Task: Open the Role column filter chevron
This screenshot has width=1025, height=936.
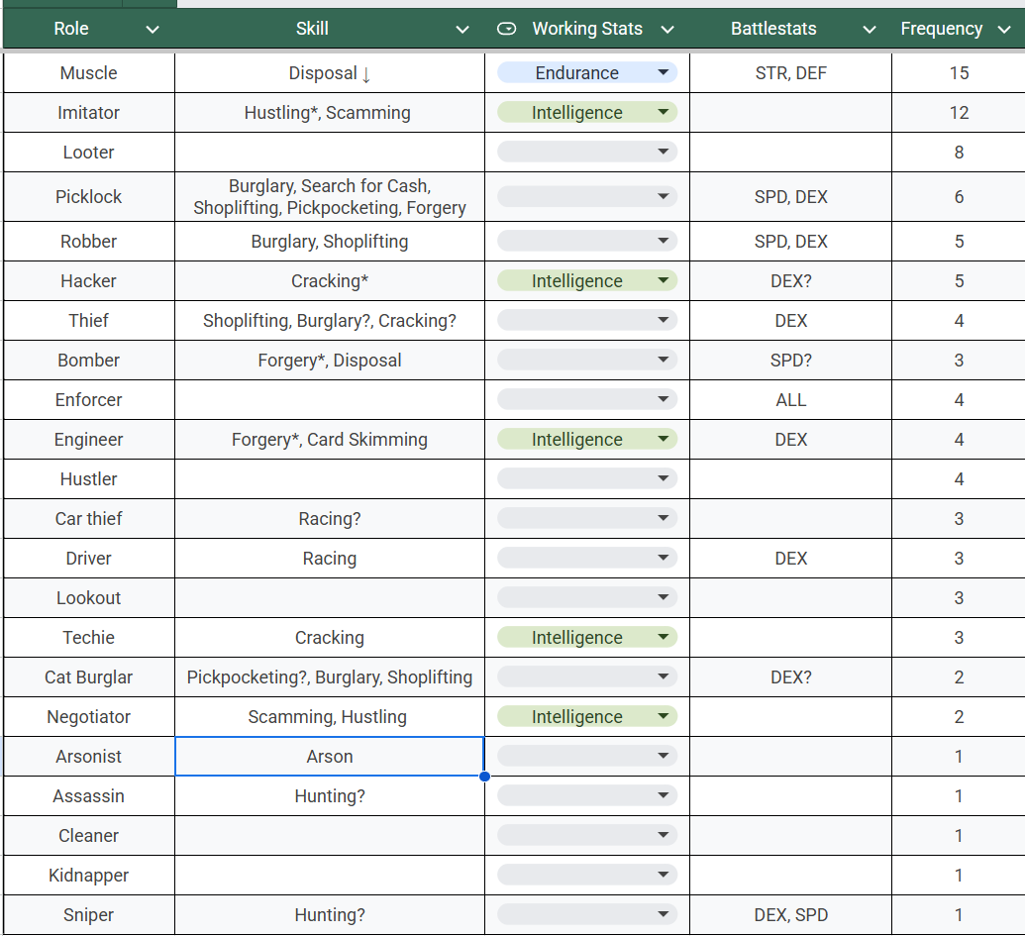Action: [x=152, y=30]
